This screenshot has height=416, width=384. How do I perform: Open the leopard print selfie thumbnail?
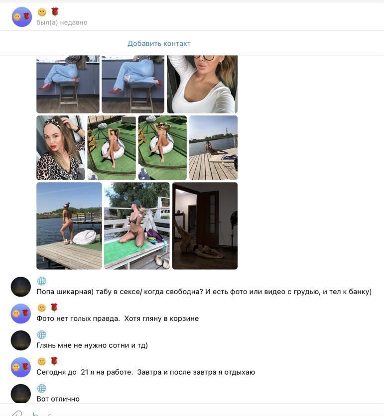click(61, 148)
